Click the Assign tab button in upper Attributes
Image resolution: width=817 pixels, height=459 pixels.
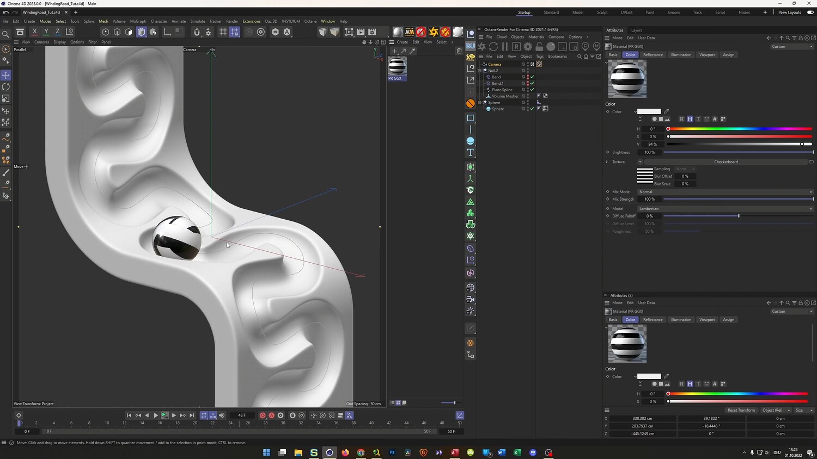(x=728, y=55)
